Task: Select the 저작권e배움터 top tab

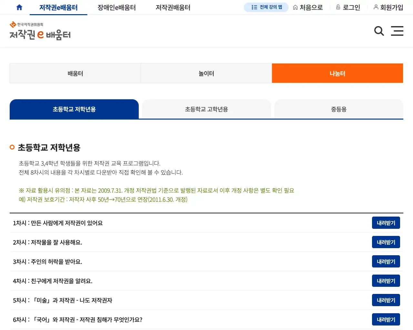Action: click(58, 7)
